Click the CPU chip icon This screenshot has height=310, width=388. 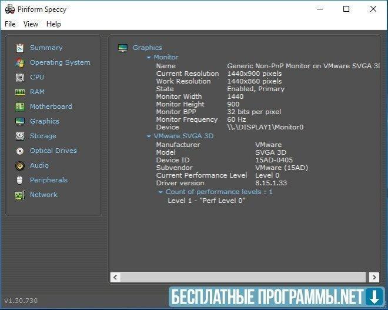tap(20, 77)
